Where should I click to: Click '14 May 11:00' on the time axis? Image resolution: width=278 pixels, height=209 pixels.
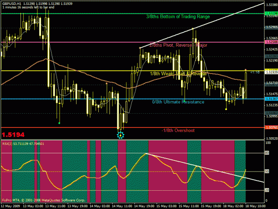tap(122, 206)
